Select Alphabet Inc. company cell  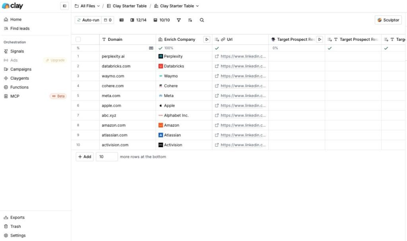184,115
